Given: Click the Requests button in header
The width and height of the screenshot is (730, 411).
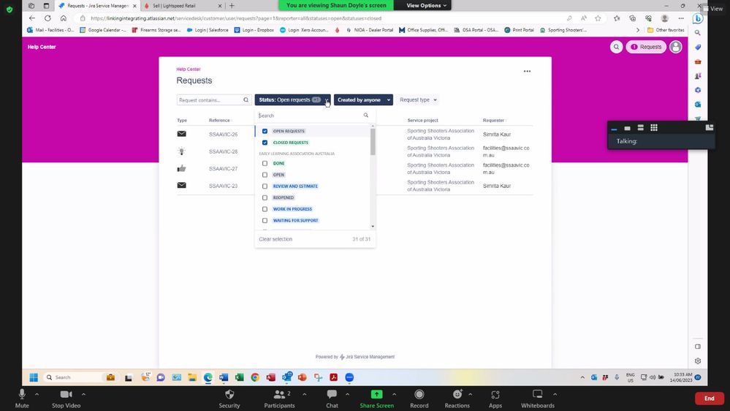Looking at the screenshot, I should tap(646, 47).
